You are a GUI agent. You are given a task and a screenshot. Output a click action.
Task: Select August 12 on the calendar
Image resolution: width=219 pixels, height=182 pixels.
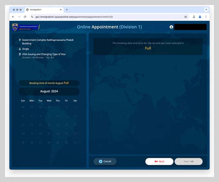click(x=32, y=125)
